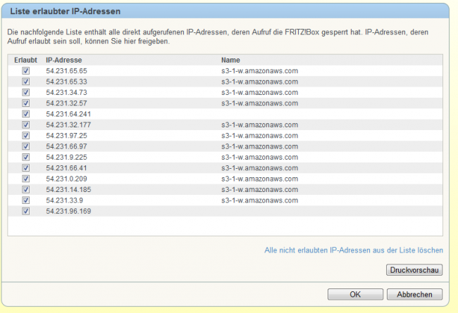Viewport: 458px width, 313px height.
Task: Toggle the checkbox for 54.231.64.241
Action: coord(25,114)
